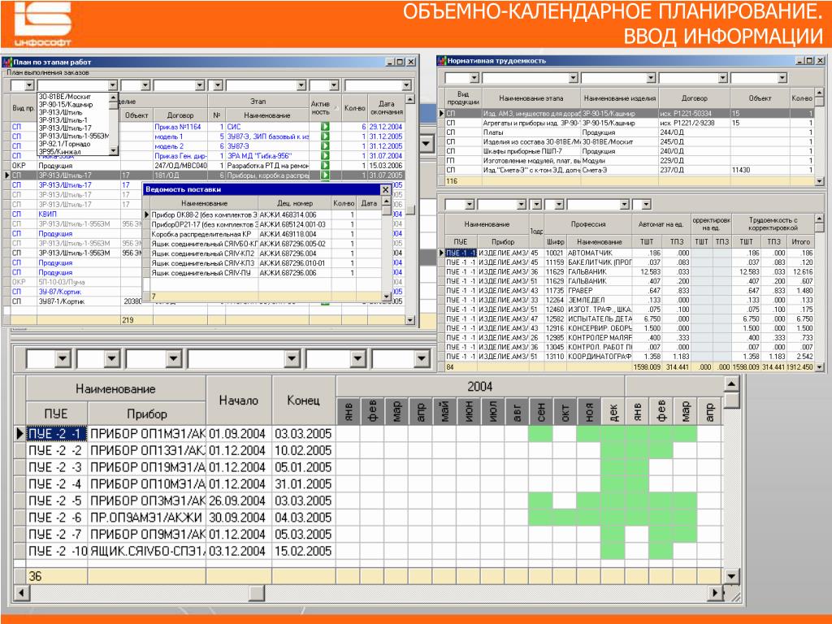Click scroll-up arrow of the Gantt schedule grid
This screenshot has width=832, height=624.
click(x=732, y=384)
